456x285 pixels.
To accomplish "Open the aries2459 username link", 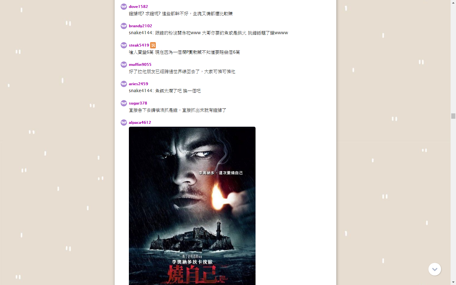I will [138, 84].
